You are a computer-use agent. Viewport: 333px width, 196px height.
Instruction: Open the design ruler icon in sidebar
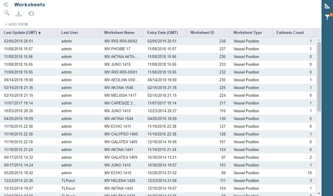327,6
